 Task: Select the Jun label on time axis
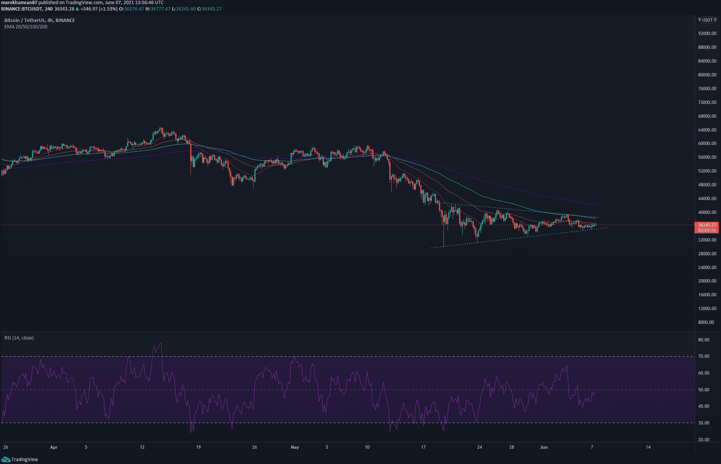543,447
